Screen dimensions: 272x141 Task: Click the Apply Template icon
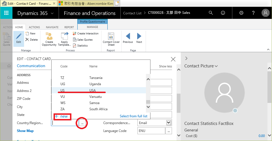[x=64, y=36]
